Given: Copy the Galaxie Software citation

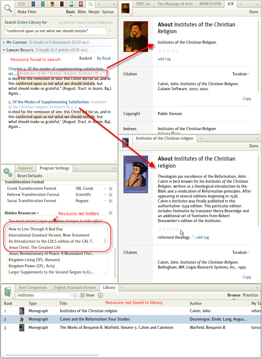Looking at the screenshot, I should click(247, 99).
